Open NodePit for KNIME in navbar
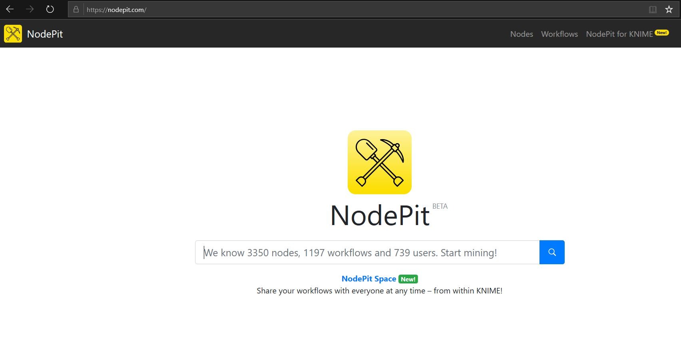681x337 pixels. pyautogui.click(x=619, y=34)
